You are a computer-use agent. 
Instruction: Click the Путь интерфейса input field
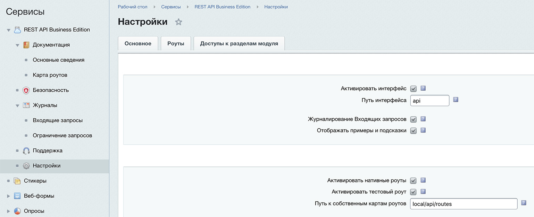429,101
